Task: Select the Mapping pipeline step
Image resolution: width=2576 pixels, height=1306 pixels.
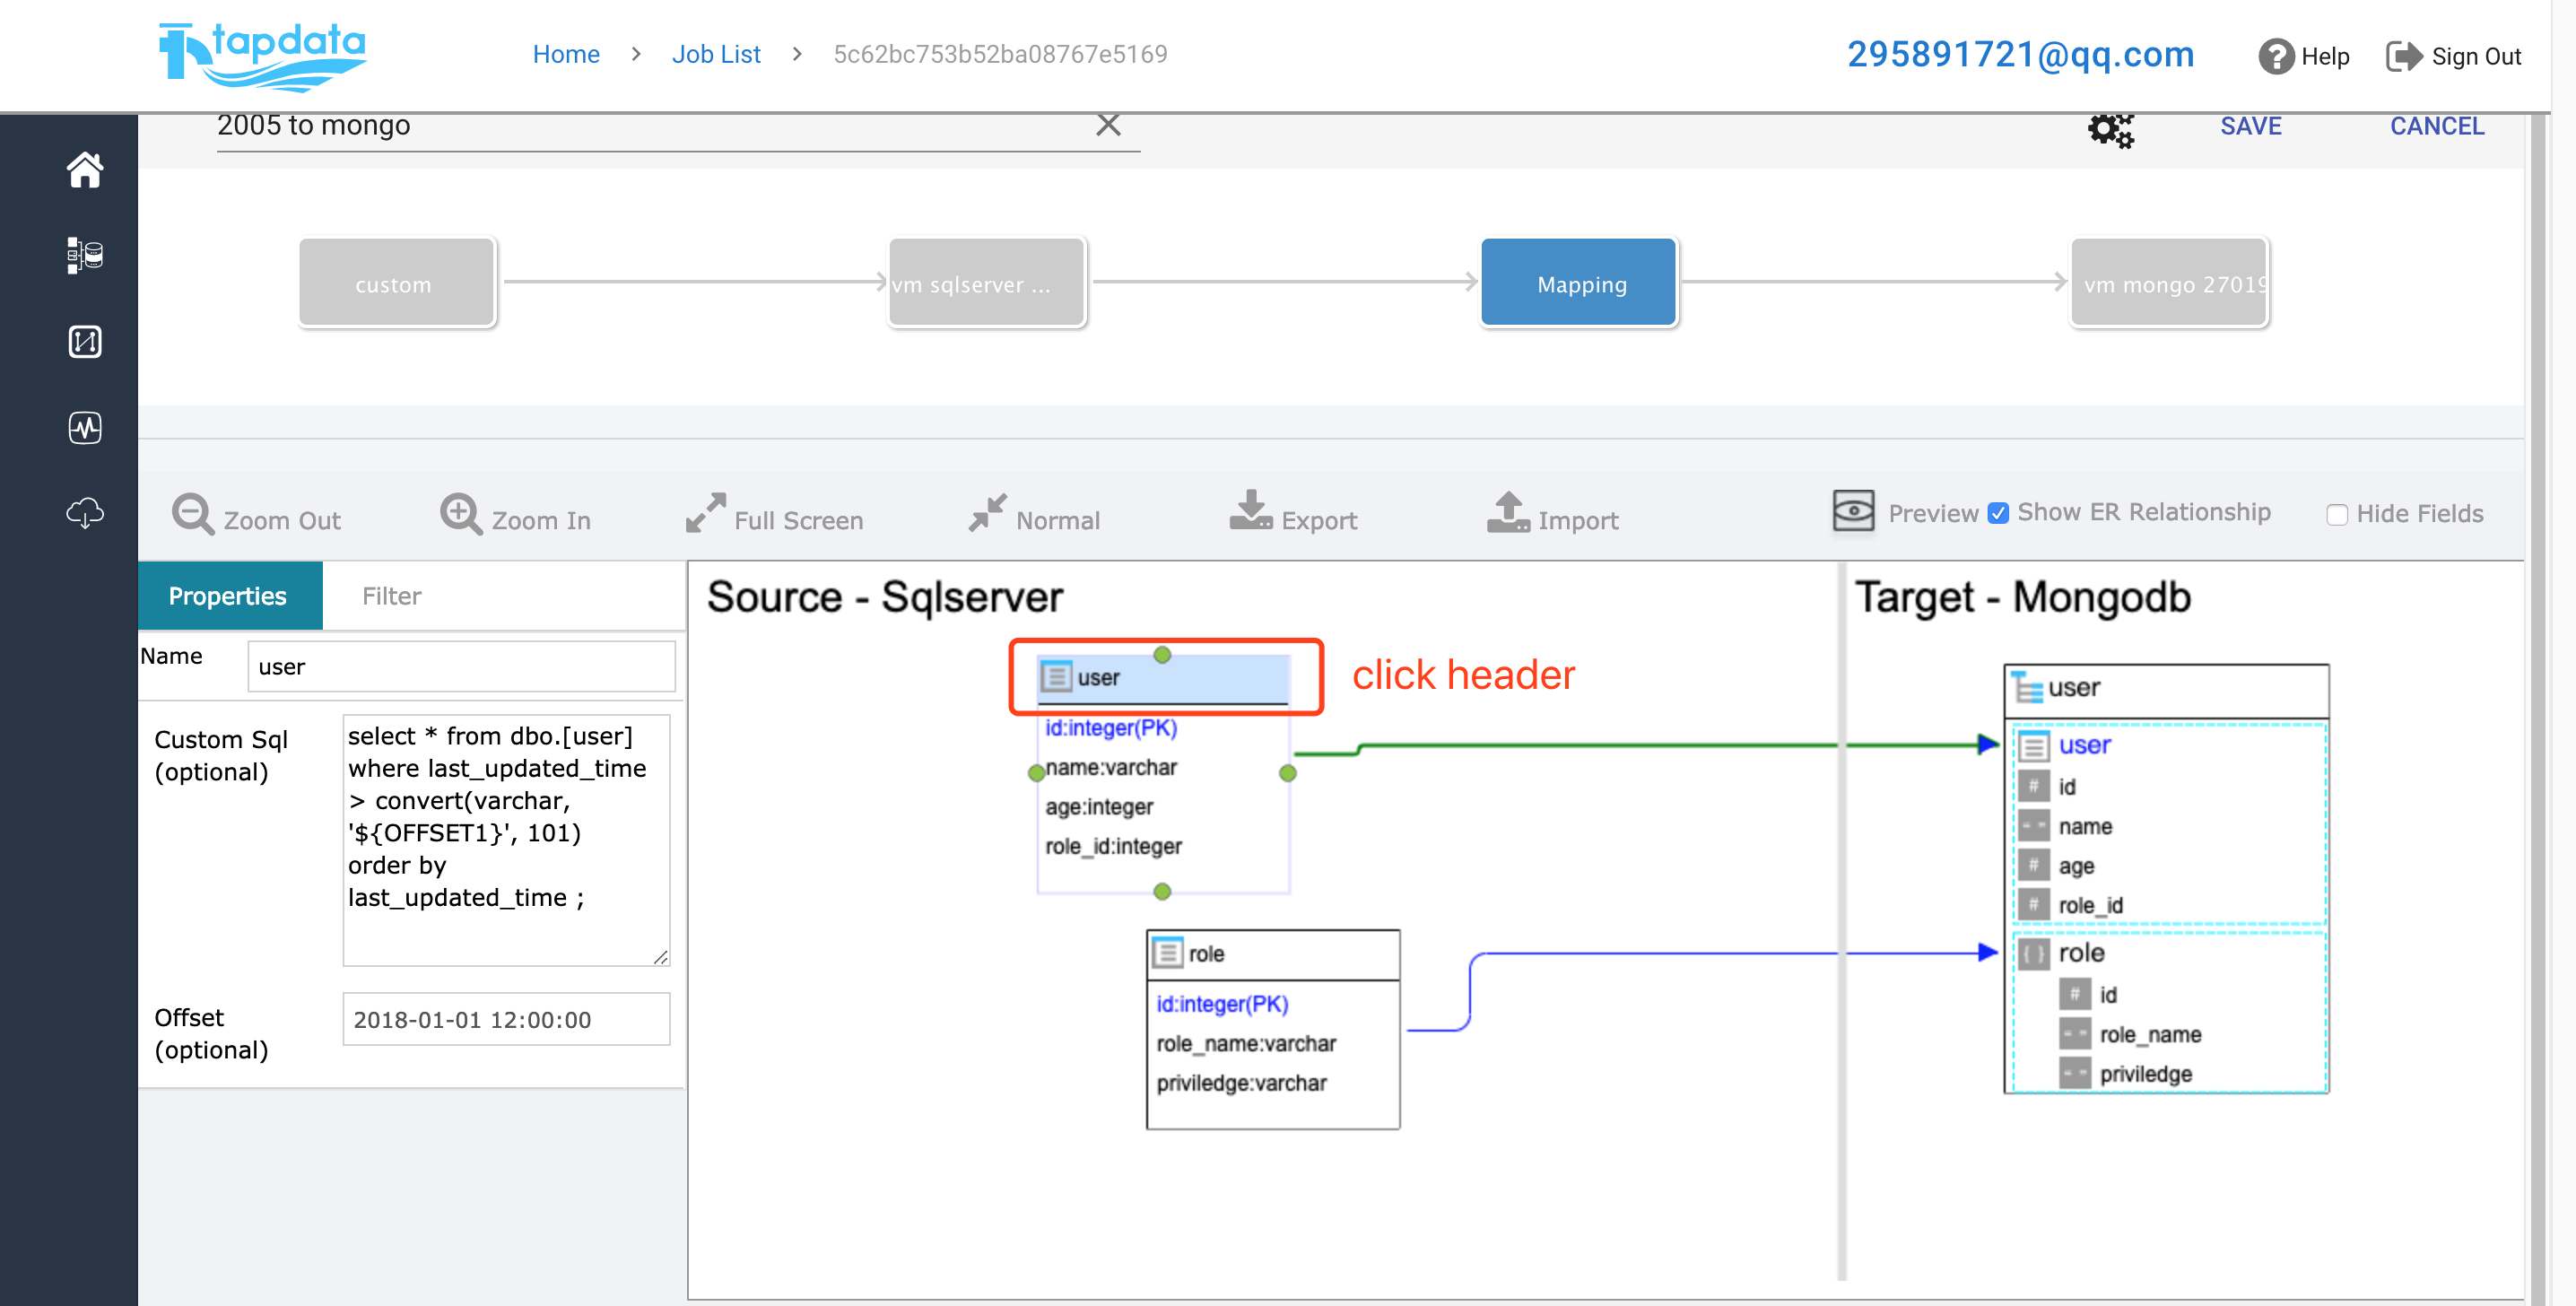Action: [x=1578, y=283]
